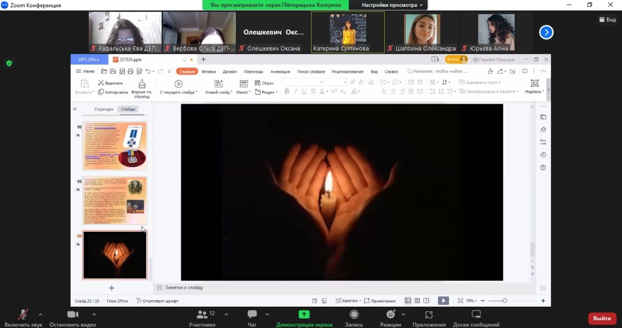Expand the Настройки просмотра dropdown
Screen dimensions: 622x328
click(x=392, y=5)
